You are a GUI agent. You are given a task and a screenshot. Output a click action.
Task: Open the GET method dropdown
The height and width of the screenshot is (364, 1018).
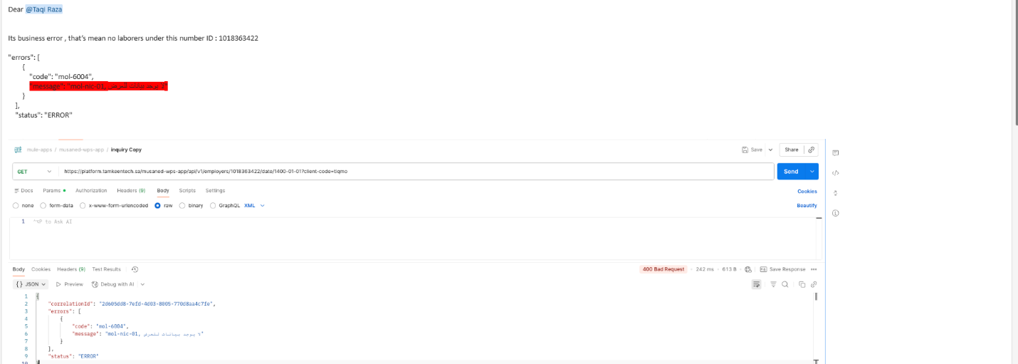pos(35,172)
